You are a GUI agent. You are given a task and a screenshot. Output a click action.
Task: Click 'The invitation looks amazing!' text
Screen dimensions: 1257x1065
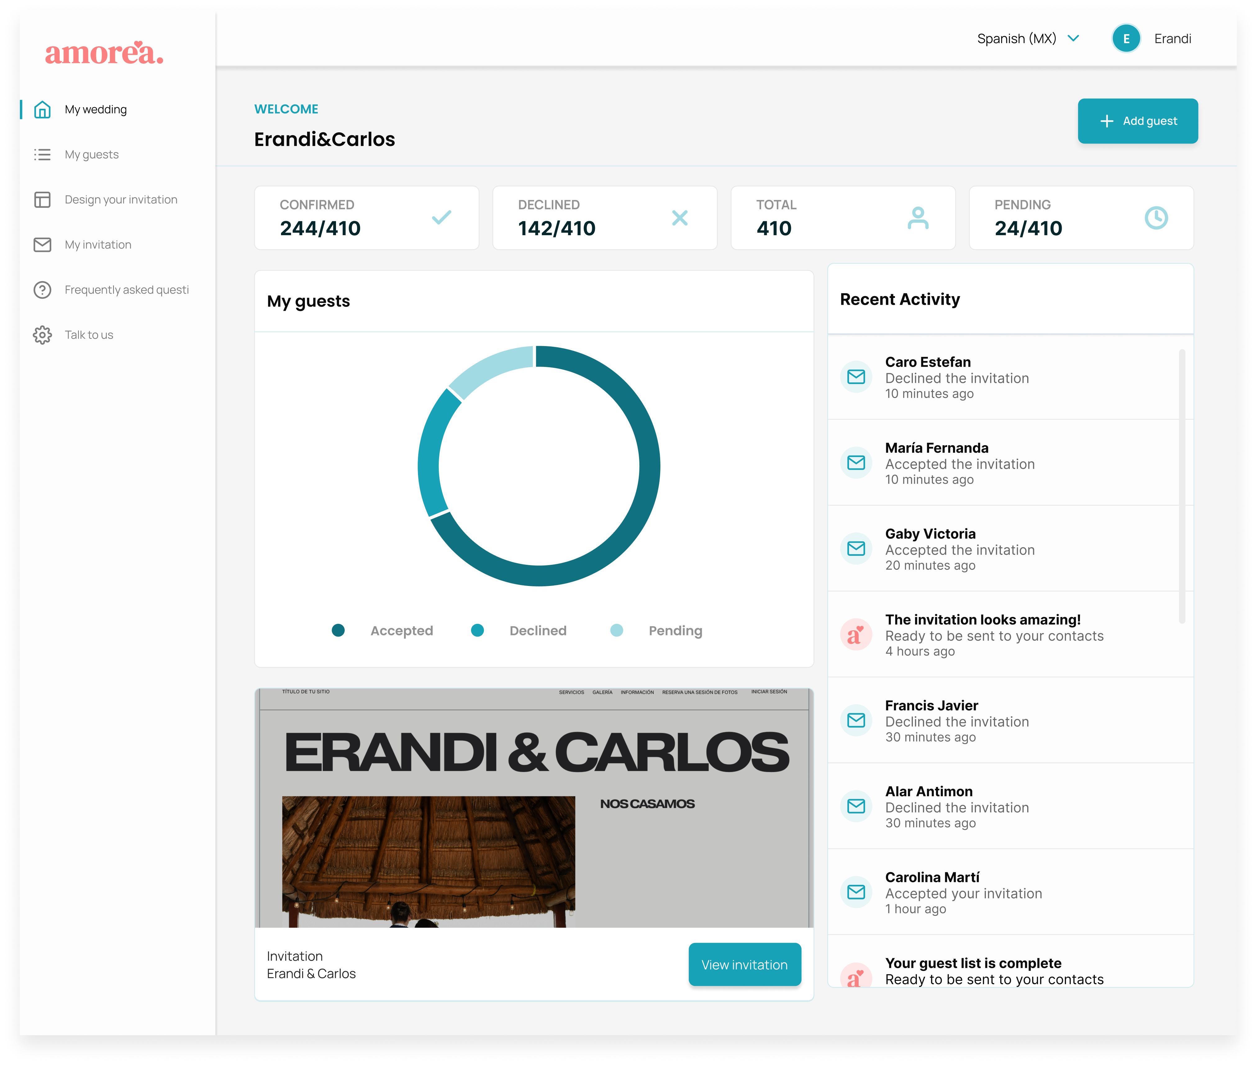pyautogui.click(x=983, y=620)
